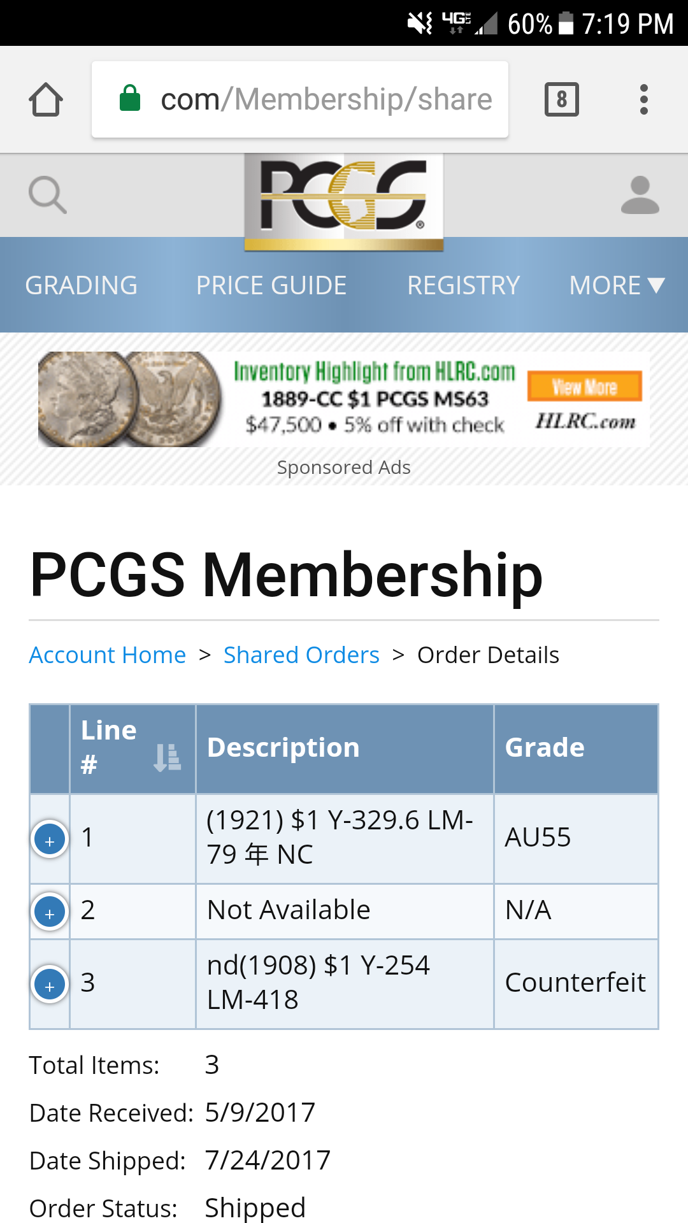Tap the PCGS logo
Viewport: 688px width, 1223px height.
(344, 201)
